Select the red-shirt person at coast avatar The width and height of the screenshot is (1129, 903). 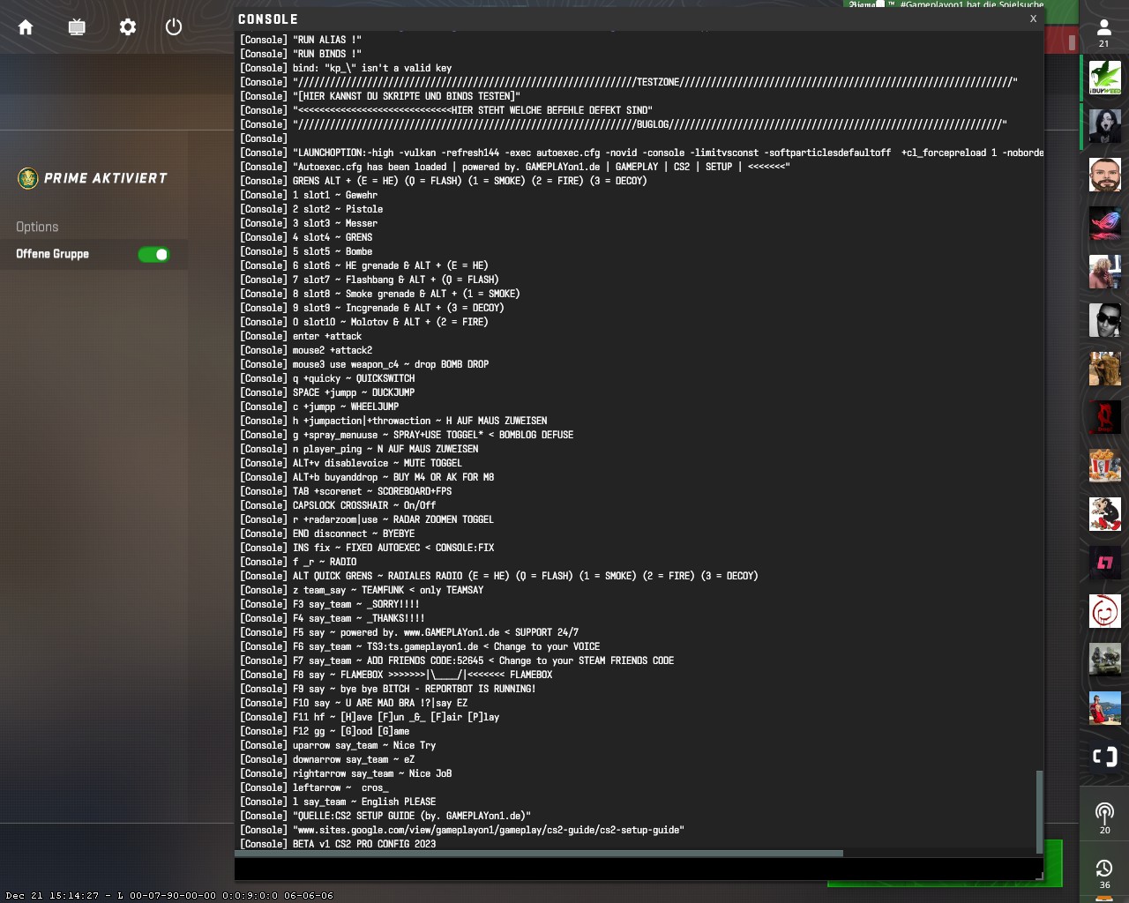pos(1105,708)
